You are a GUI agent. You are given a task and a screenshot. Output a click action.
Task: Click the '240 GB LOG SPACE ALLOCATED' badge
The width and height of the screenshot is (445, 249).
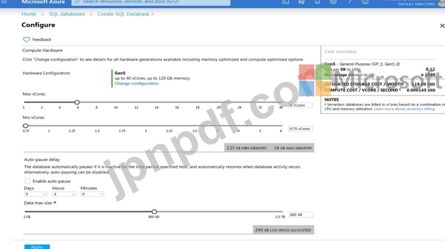click(283, 230)
